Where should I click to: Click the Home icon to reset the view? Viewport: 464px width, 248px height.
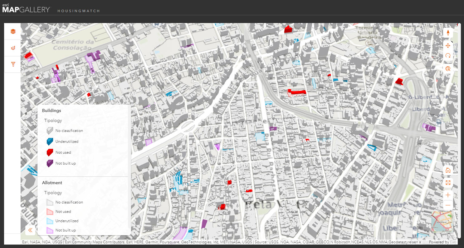[448, 170]
